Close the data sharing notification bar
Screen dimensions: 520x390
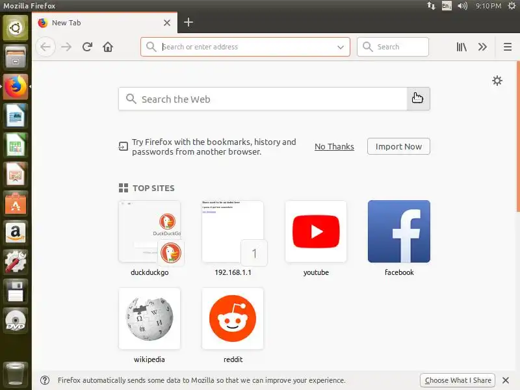[x=506, y=380]
